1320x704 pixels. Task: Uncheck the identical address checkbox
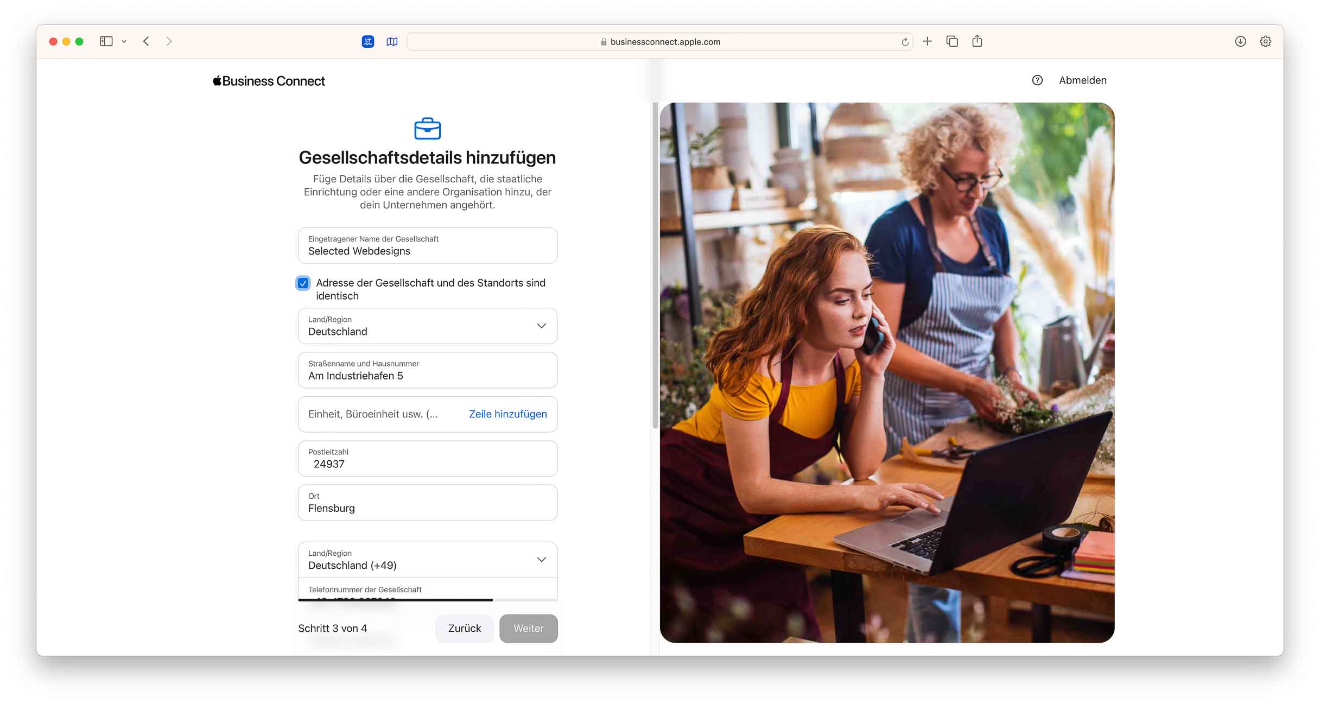pyautogui.click(x=303, y=283)
